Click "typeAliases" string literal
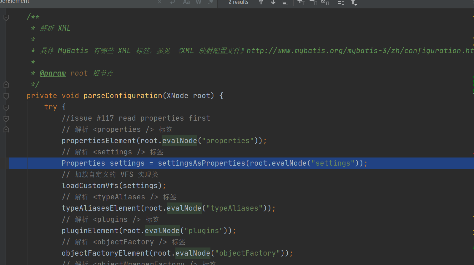Viewport: 474px width, 265px height. (x=234, y=208)
